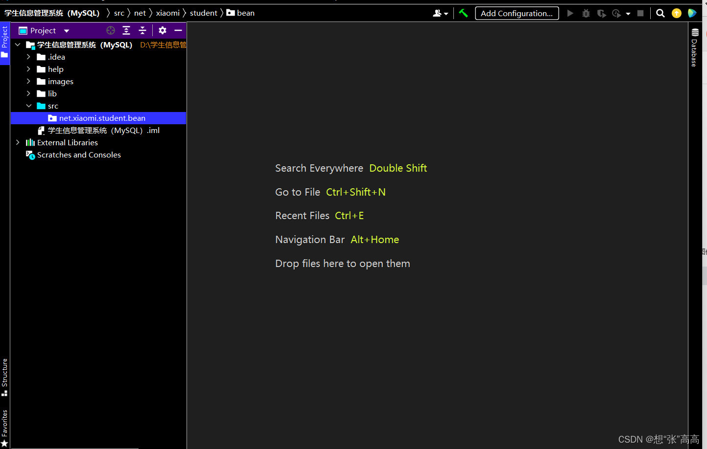Expand the images folder arrow
The image size is (707, 449).
pyautogui.click(x=28, y=81)
